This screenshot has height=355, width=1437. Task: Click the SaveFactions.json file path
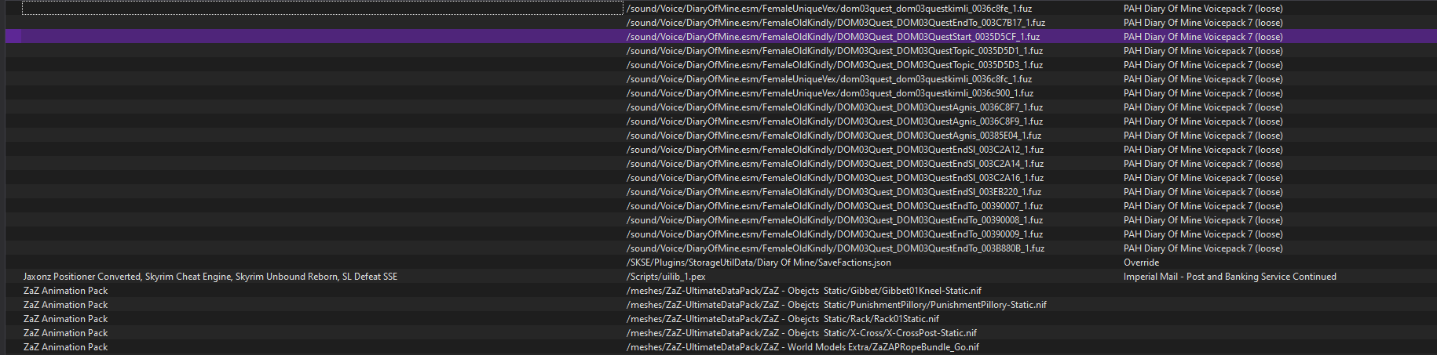(x=758, y=263)
